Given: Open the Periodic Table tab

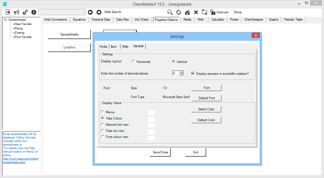Looking at the screenshot, I should [293, 20].
